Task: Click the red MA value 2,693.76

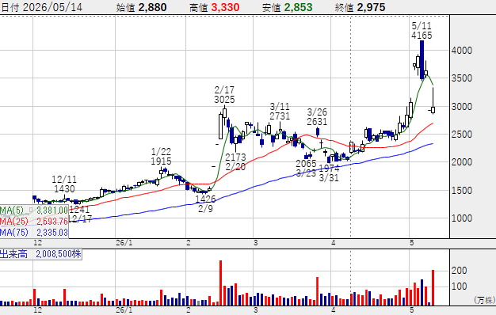Action: pyautogui.click(x=52, y=221)
